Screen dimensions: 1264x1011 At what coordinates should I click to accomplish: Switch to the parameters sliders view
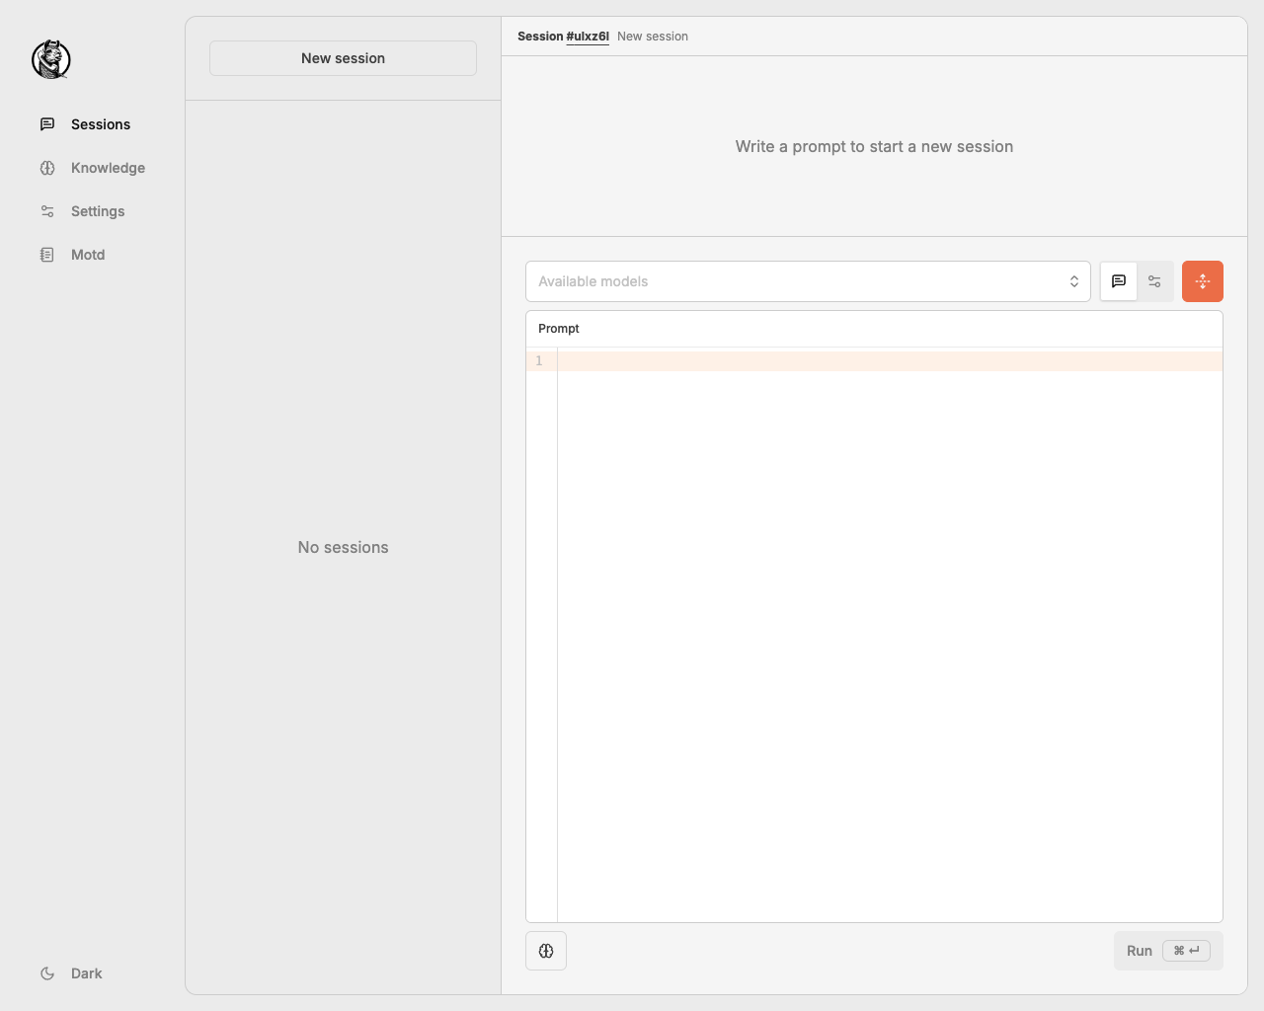1154,281
